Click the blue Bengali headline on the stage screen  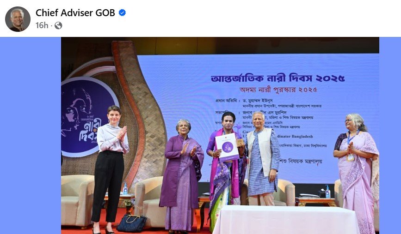278,78
